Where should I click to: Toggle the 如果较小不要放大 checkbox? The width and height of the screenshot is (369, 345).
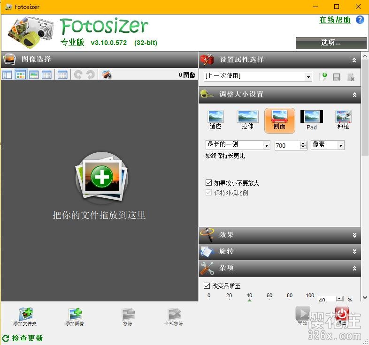(208, 183)
